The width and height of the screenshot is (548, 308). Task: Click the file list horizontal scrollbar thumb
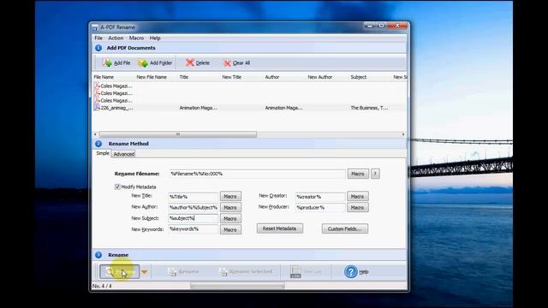(178, 134)
